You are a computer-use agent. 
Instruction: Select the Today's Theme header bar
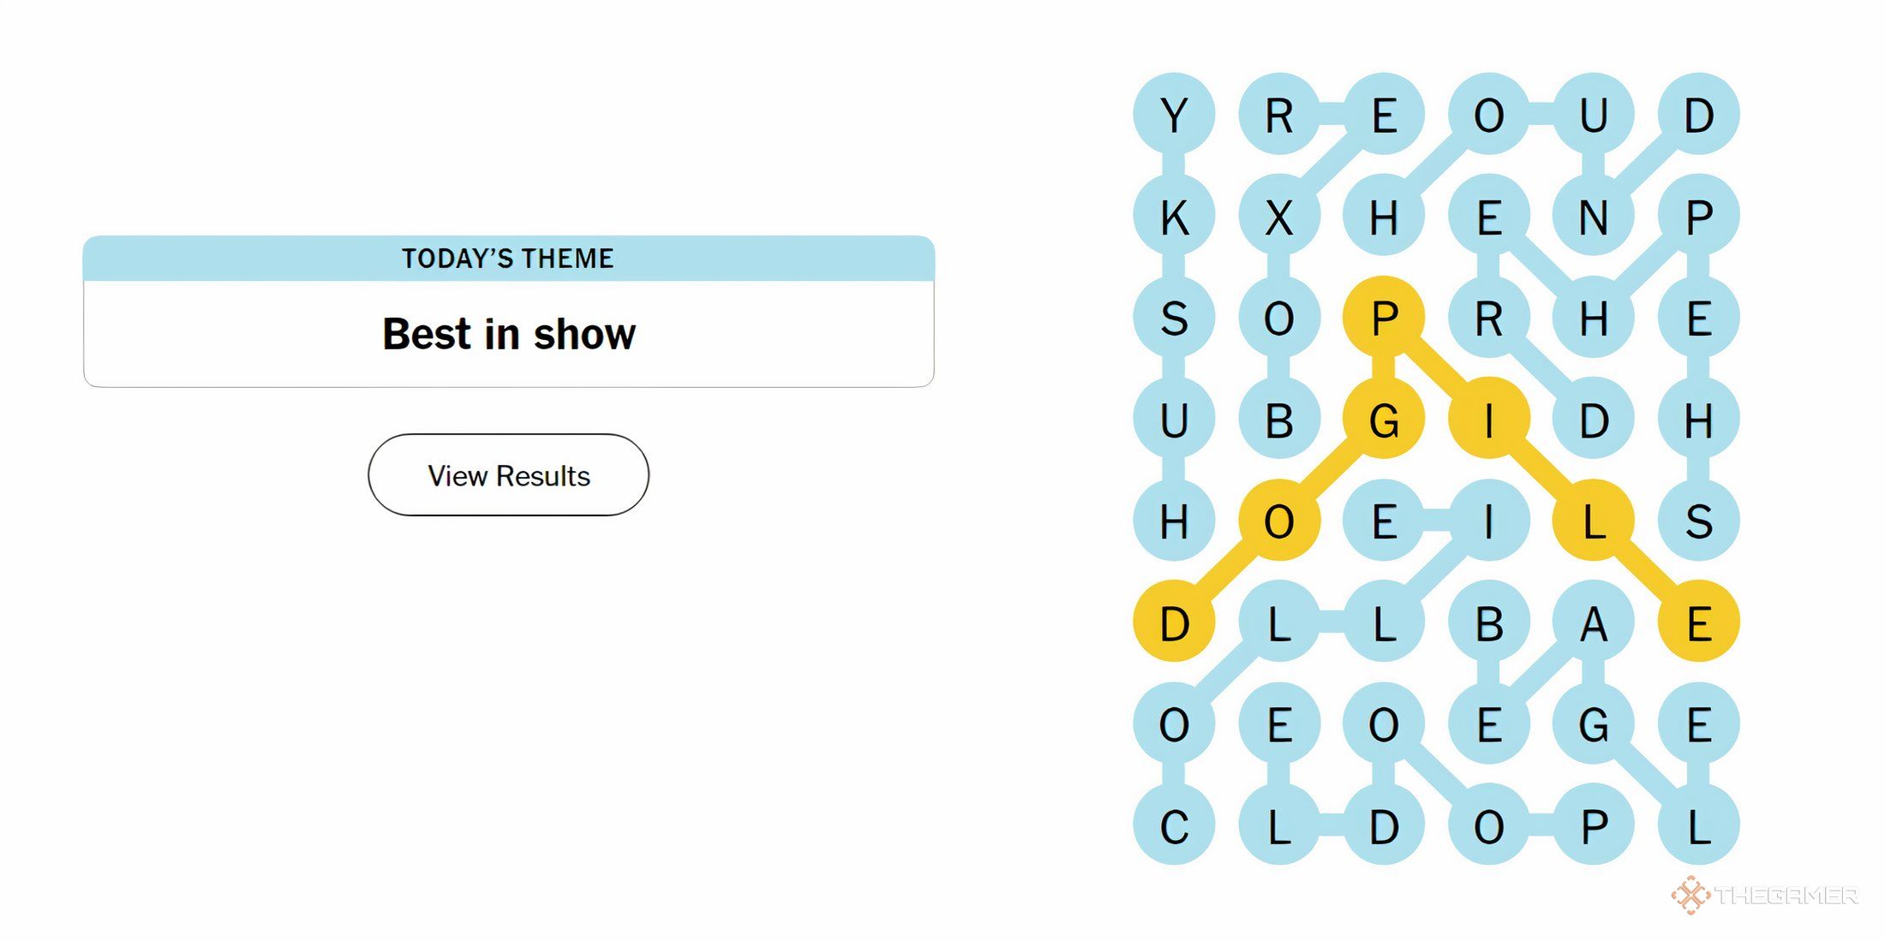(x=508, y=259)
